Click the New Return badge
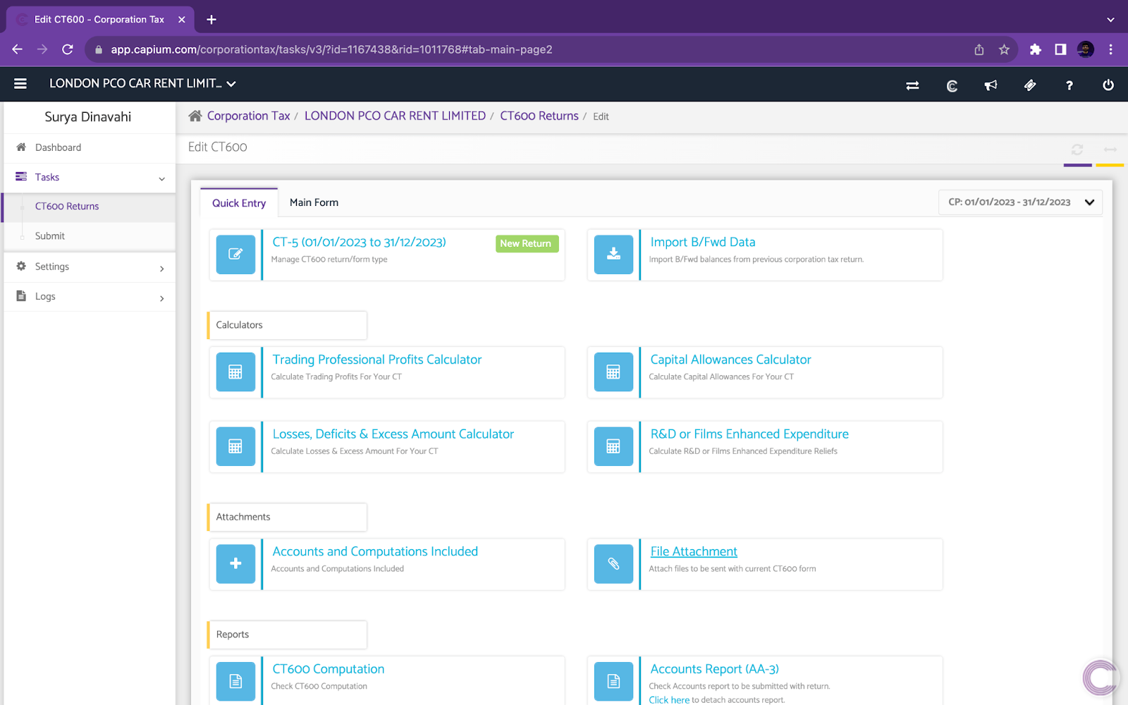The image size is (1128, 705). 526,243
